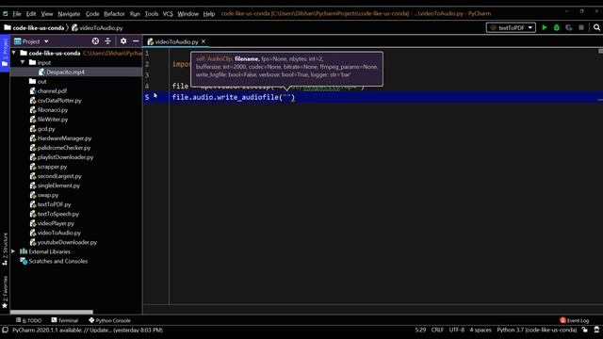Collapse the code-like-us-conda root folder
The width and height of the screenshot is (603, 339).
tap(14, 53)
